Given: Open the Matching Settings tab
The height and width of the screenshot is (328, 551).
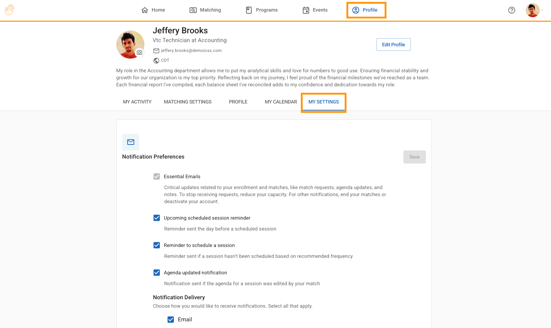Looking at the screenshot, I should point(188,102).
